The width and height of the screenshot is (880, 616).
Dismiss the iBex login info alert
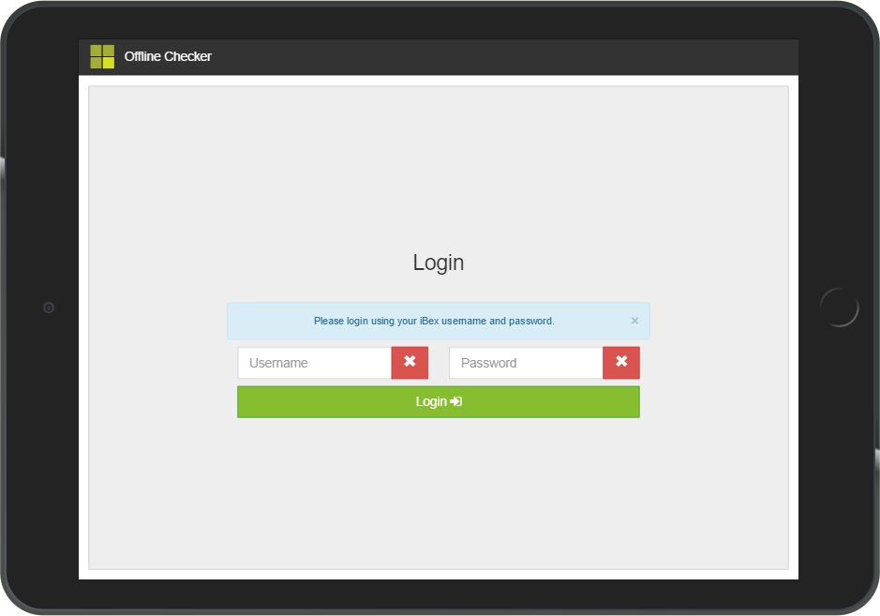[634, 321]
